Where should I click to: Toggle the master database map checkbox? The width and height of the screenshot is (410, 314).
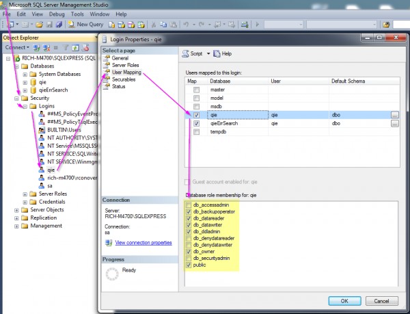point(196,90)
